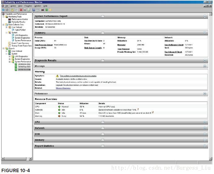Toggle the Show/Hide Console Tree toolbar icon
The image size is (214, 174).
pyautogui.click(x=16, y=10)
